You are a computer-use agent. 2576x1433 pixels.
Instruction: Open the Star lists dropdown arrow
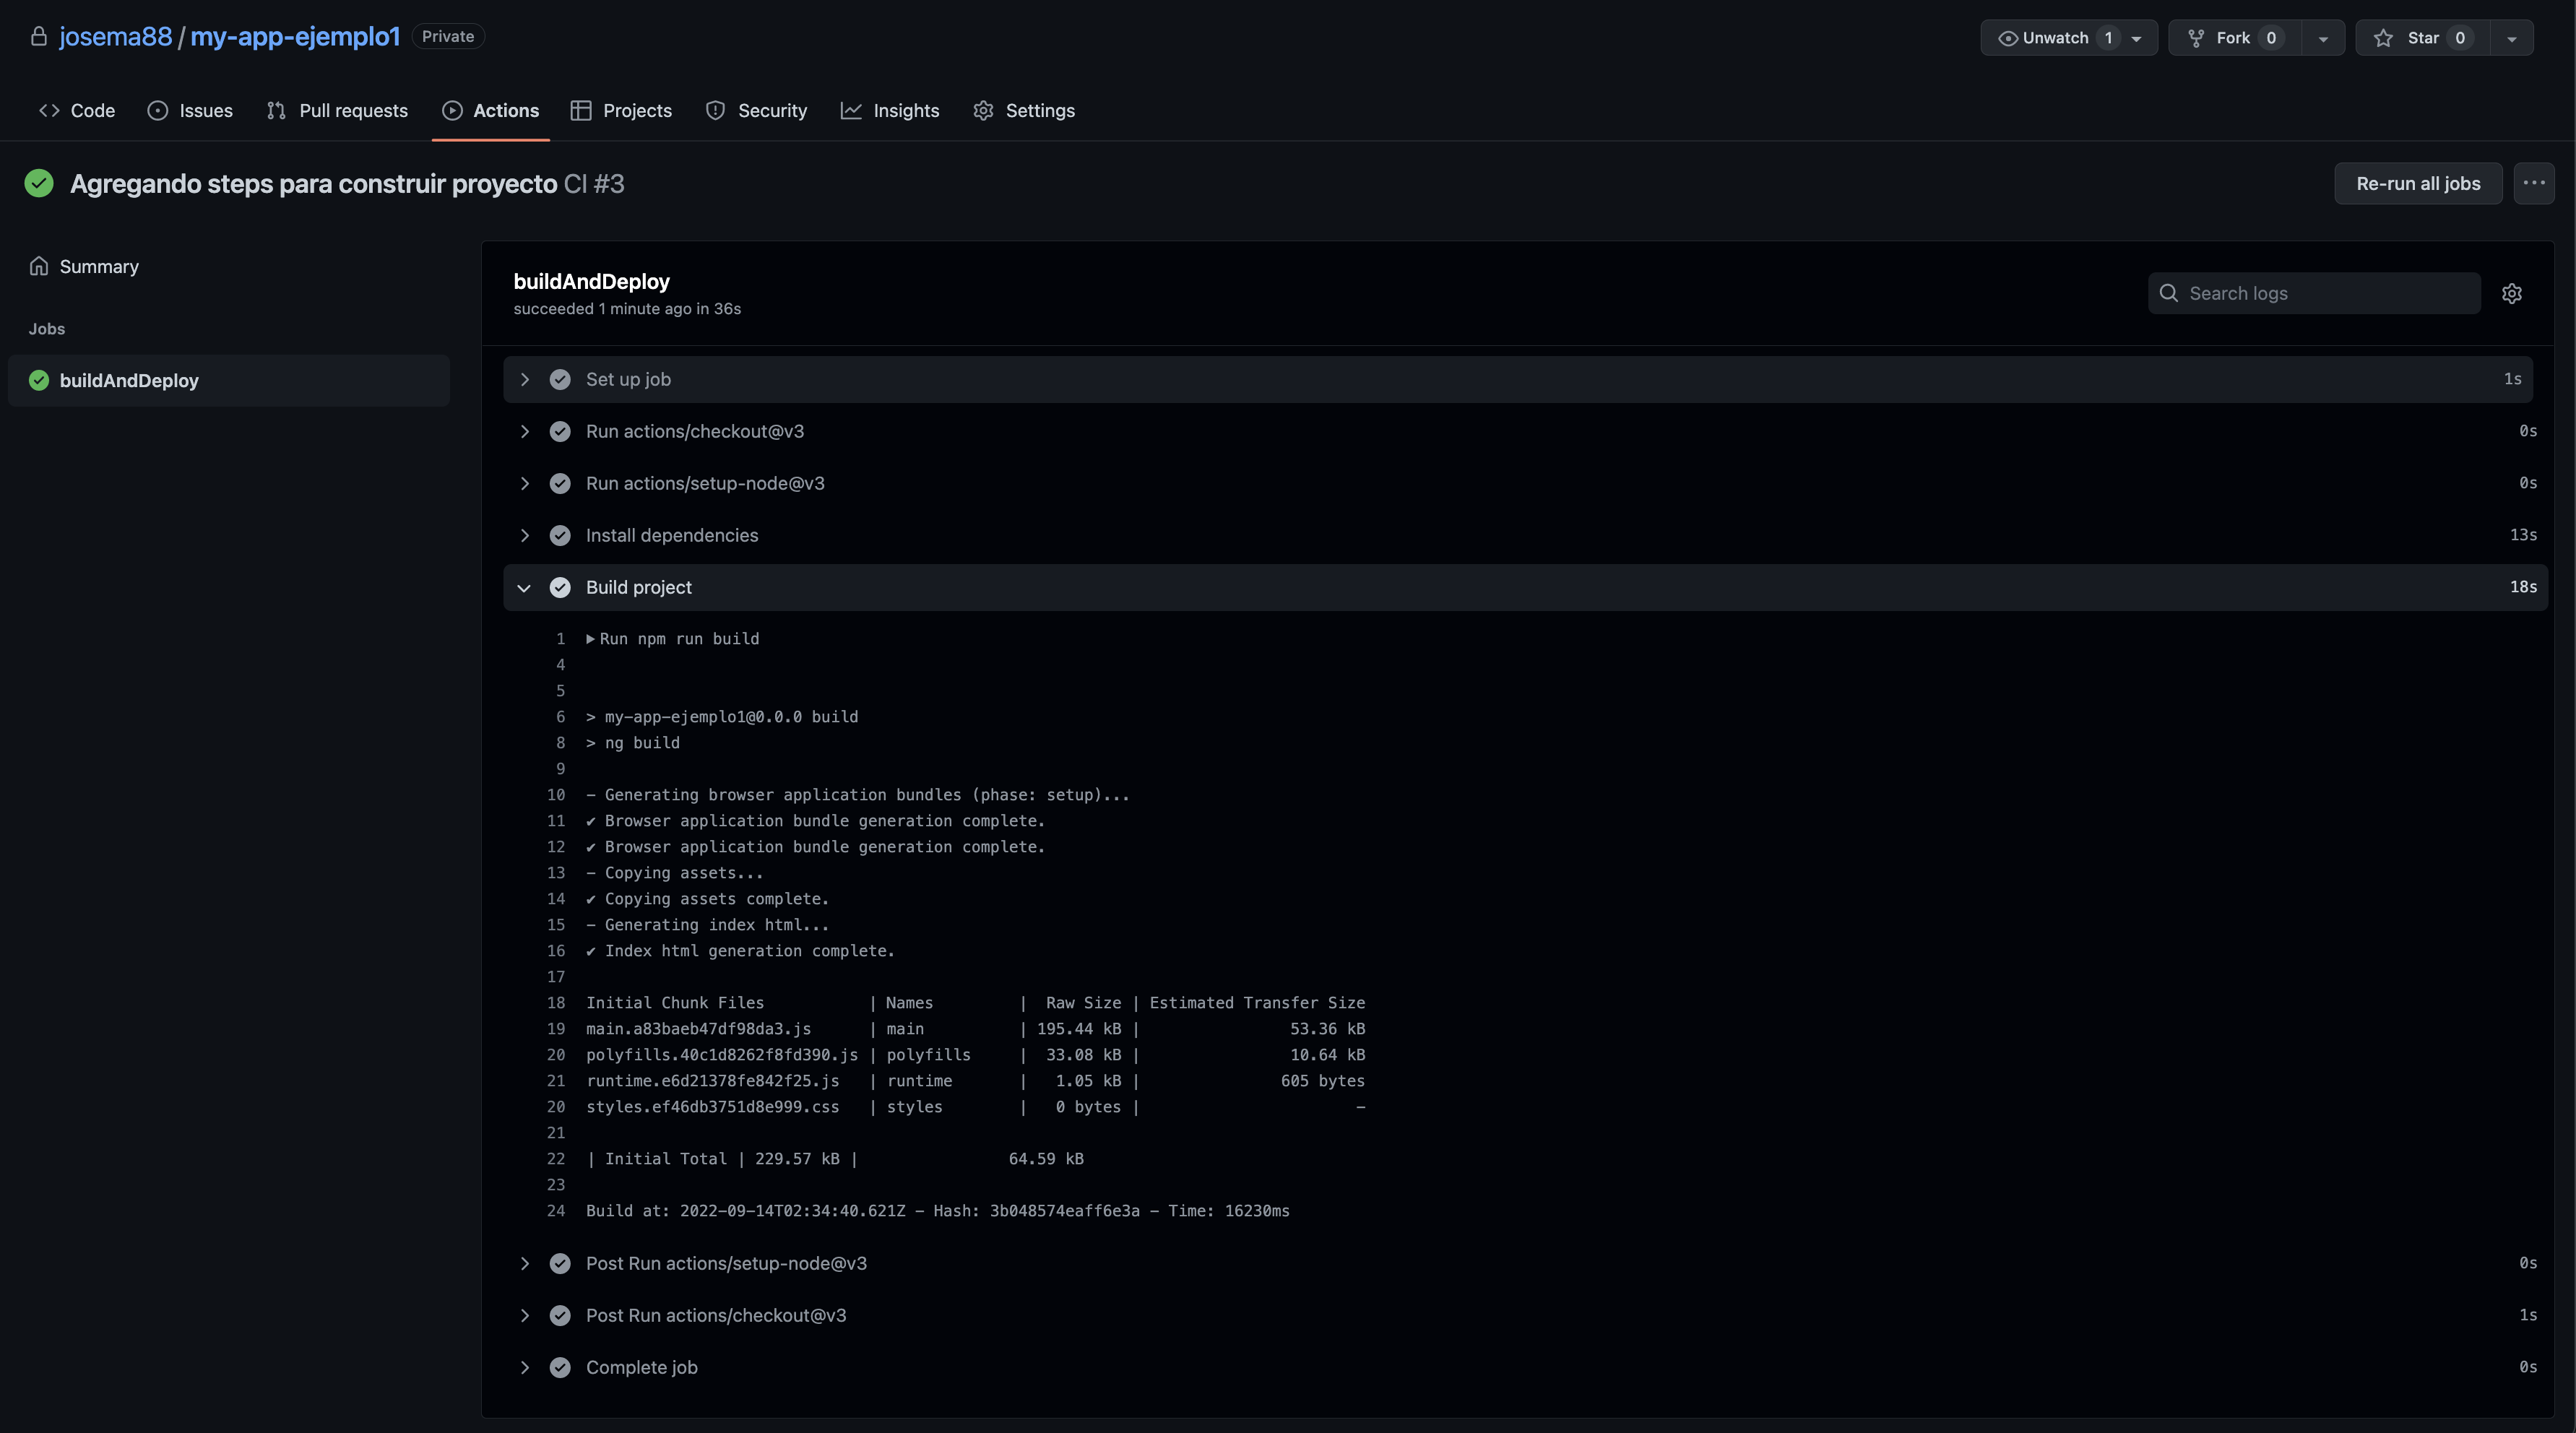coord(2511,38)
